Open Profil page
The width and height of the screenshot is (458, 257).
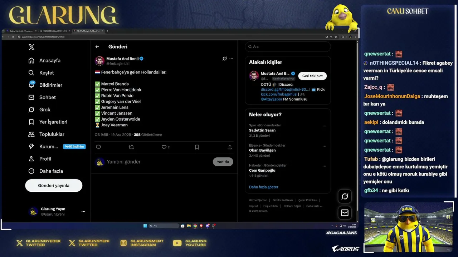pos(40,159)
